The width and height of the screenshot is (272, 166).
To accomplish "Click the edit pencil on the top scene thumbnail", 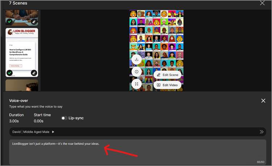I will (x=34, y=21).
